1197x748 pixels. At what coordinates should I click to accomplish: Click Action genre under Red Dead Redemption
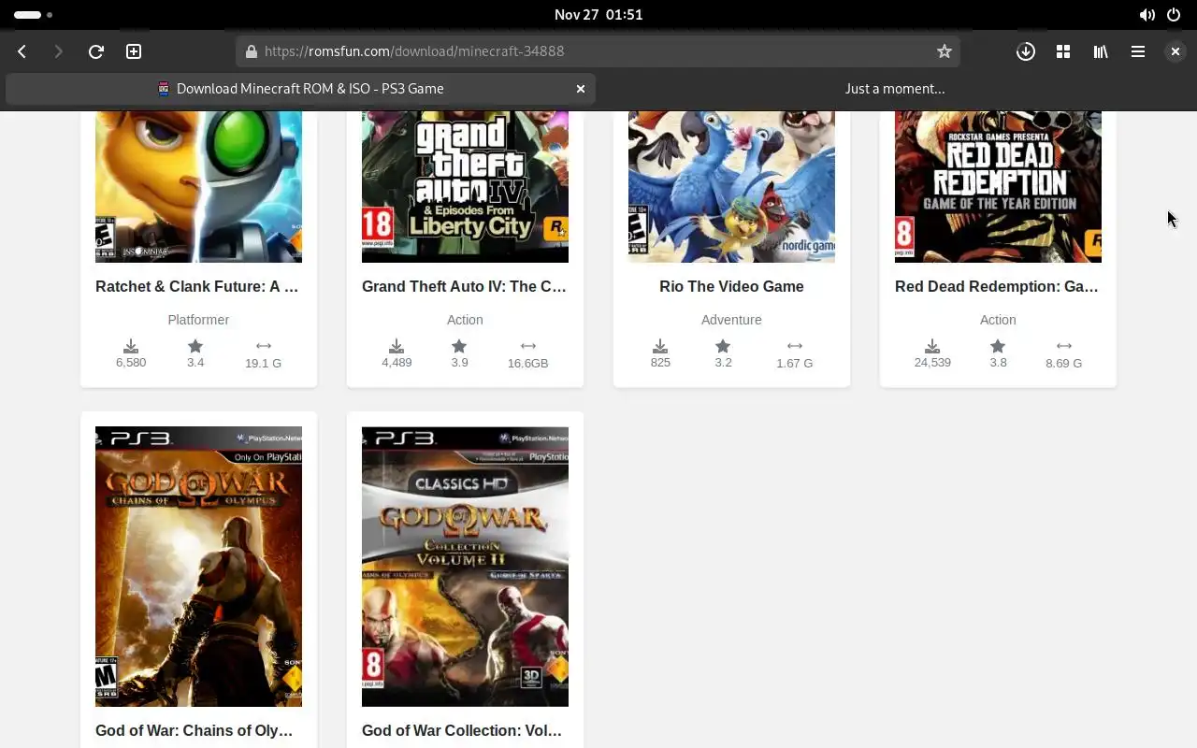point(998,320)
